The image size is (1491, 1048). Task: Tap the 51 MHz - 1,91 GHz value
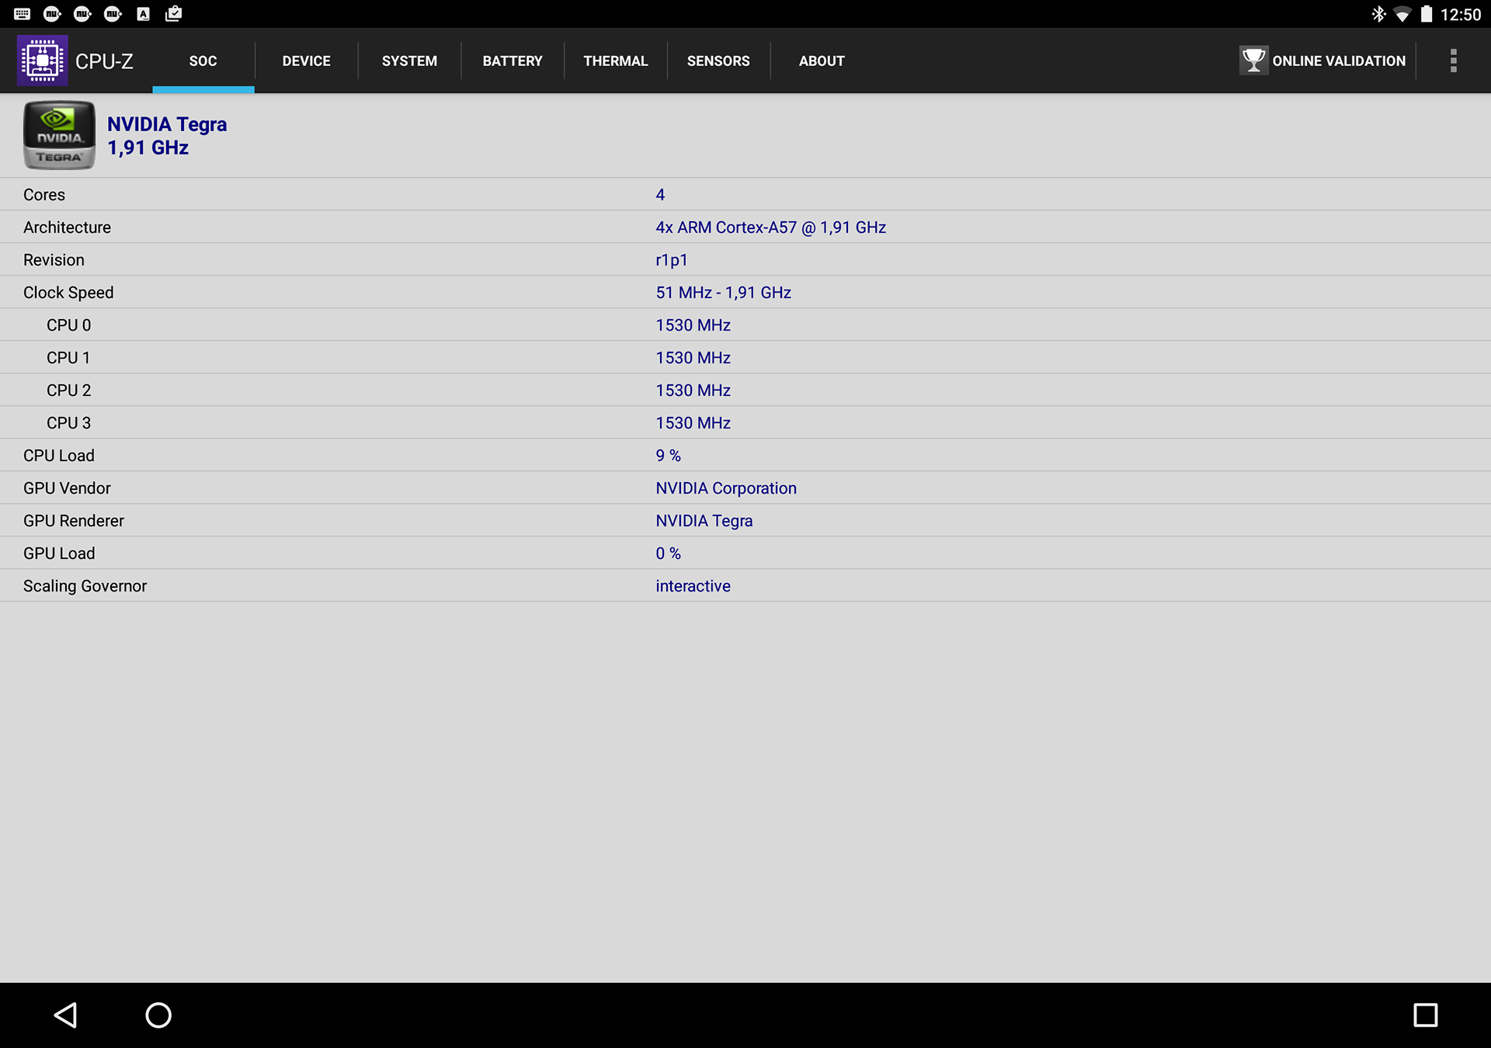coord(723,293)
